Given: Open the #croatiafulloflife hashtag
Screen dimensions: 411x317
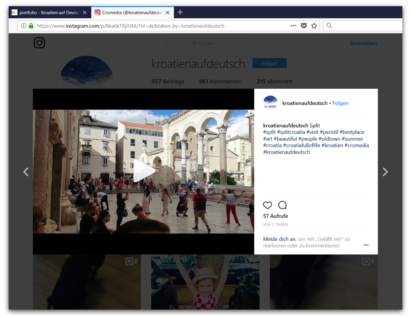Looking at the screenshot, I should 302,145.
